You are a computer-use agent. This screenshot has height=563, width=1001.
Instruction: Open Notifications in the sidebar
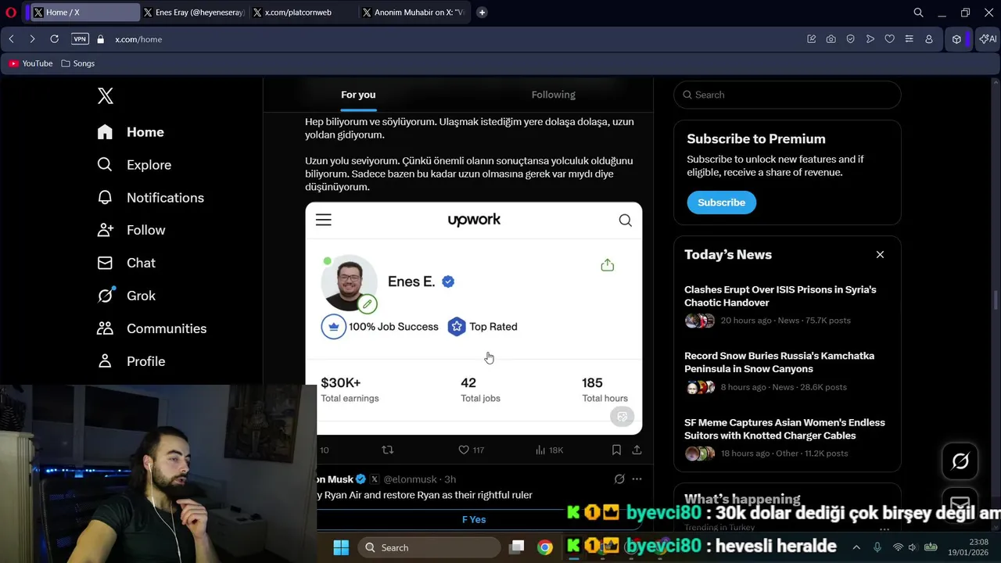coord(150,198)
